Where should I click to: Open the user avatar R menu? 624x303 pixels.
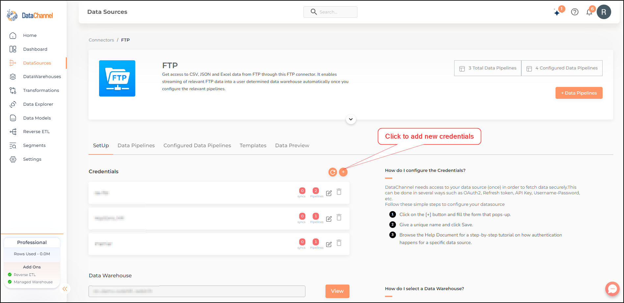[604, 12]
